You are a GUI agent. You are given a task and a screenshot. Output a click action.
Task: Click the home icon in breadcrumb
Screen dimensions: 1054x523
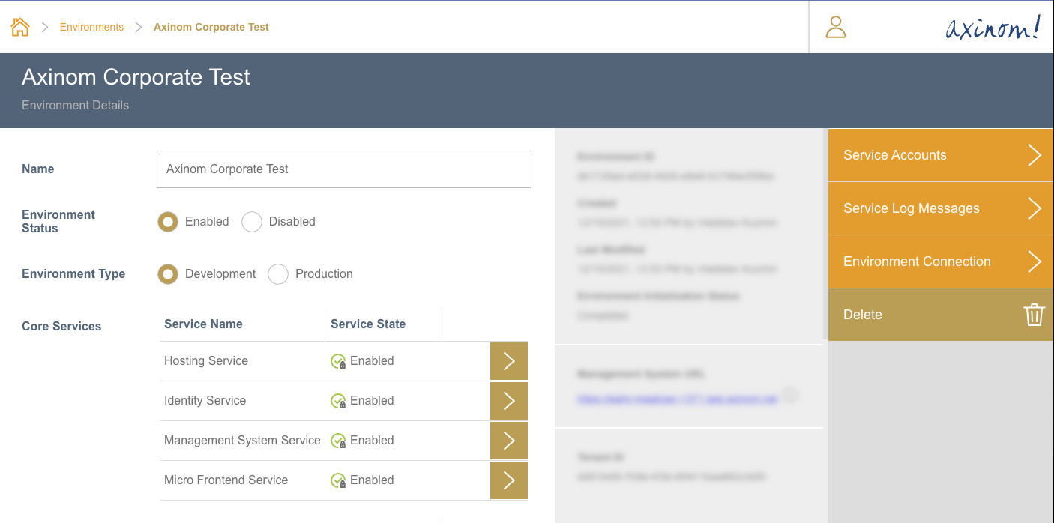coord(20,27)
